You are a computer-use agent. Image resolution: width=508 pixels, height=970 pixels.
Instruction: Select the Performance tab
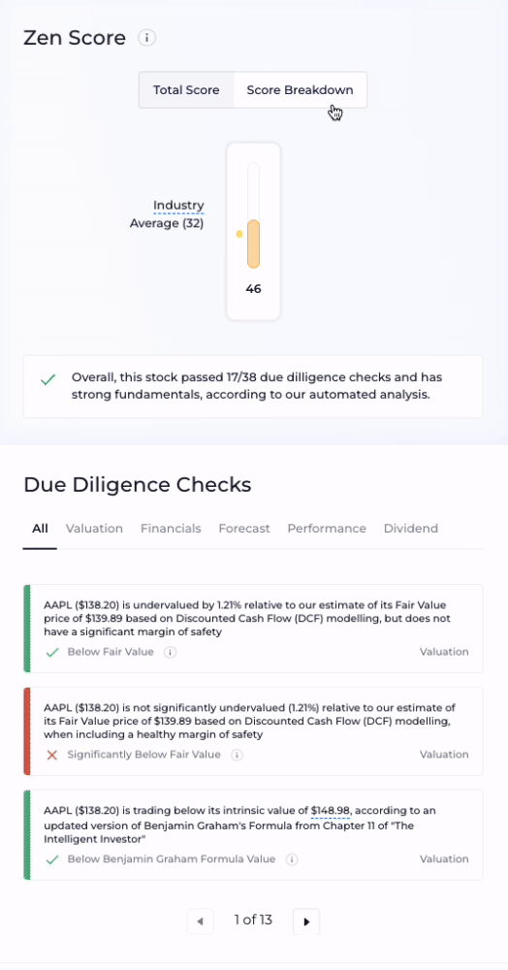pyautogui.click(x=327, y=529)
